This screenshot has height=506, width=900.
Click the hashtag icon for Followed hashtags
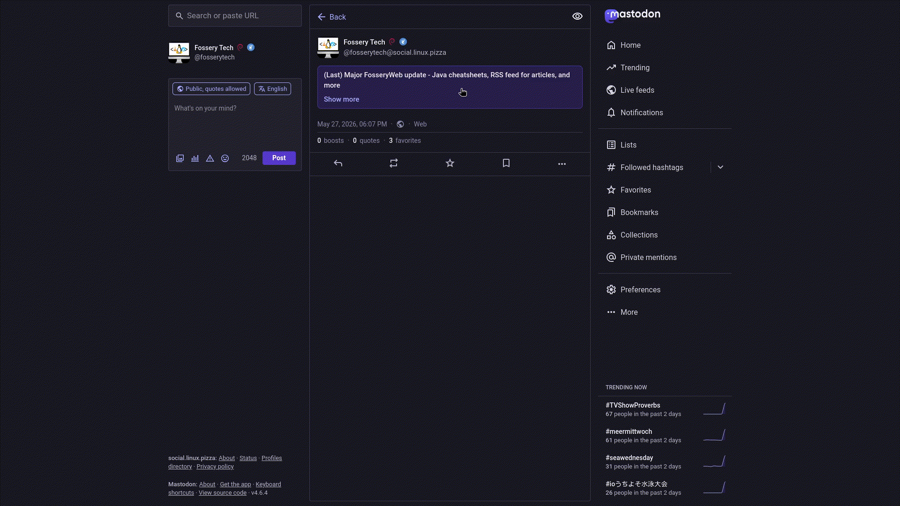coord(611,168)
